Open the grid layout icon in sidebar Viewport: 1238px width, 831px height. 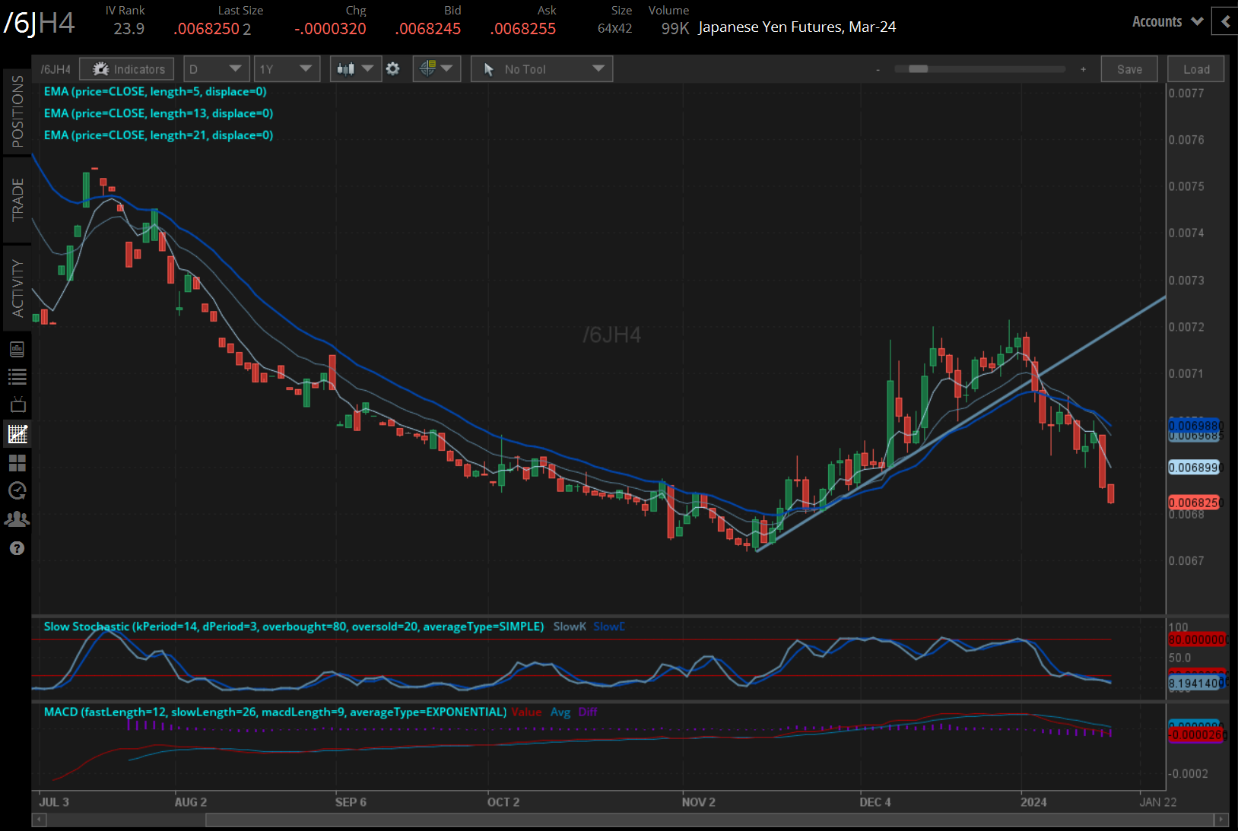coord(17,462)
